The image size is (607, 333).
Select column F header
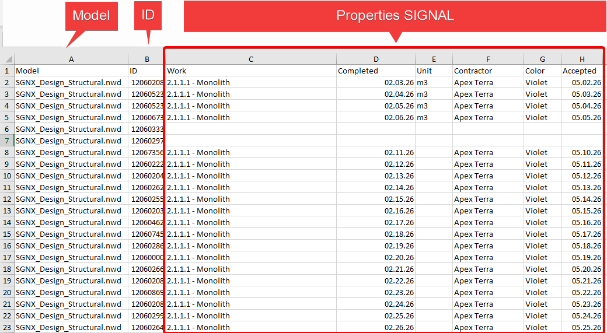488,59
